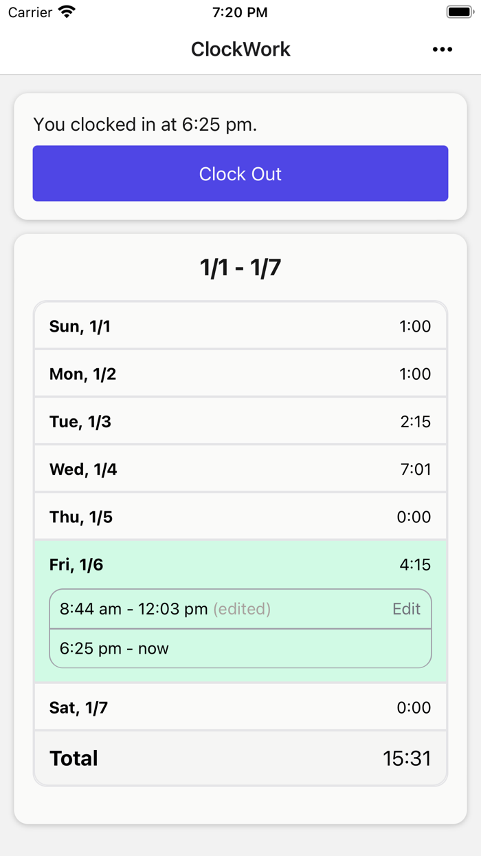
Task: Collapse the Fri, 1/6 expanded details
Action: (240, 564)
